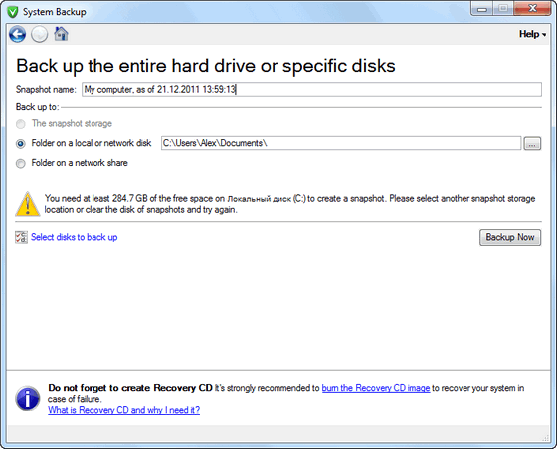Viewport: 557px width, 449px height.
Task: Close the System Backup window
Action: pyautogui.click(x=532, y=9)
